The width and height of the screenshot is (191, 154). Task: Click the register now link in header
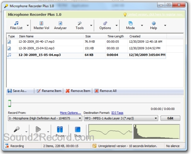pos(155,15)
